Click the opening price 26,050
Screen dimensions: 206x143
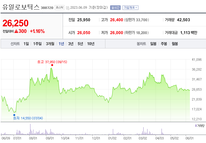point(84,33)
